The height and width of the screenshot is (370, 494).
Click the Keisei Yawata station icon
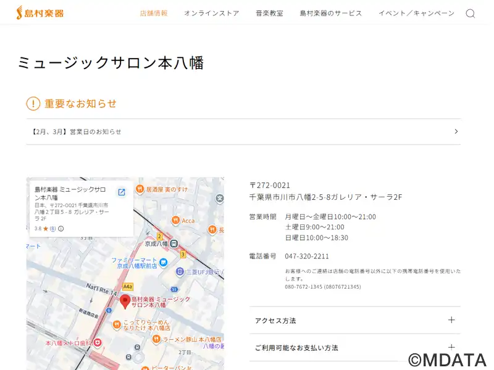(x=175, y=243)
